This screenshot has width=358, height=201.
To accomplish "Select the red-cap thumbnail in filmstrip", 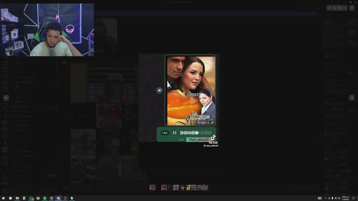I will pos(164,188).
